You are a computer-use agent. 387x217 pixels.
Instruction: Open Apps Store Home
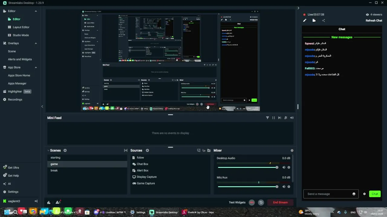(x=19, y=75)
